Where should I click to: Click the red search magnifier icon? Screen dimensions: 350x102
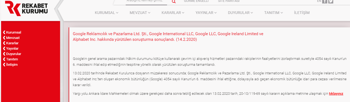click(174, 2)
